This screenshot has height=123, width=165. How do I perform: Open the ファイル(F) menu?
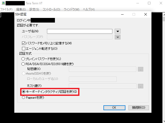6,9
